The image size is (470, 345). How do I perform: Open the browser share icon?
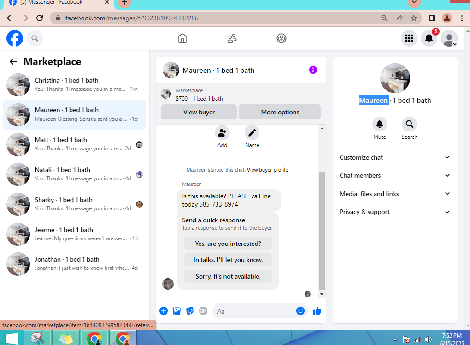(x=399, y=18)
